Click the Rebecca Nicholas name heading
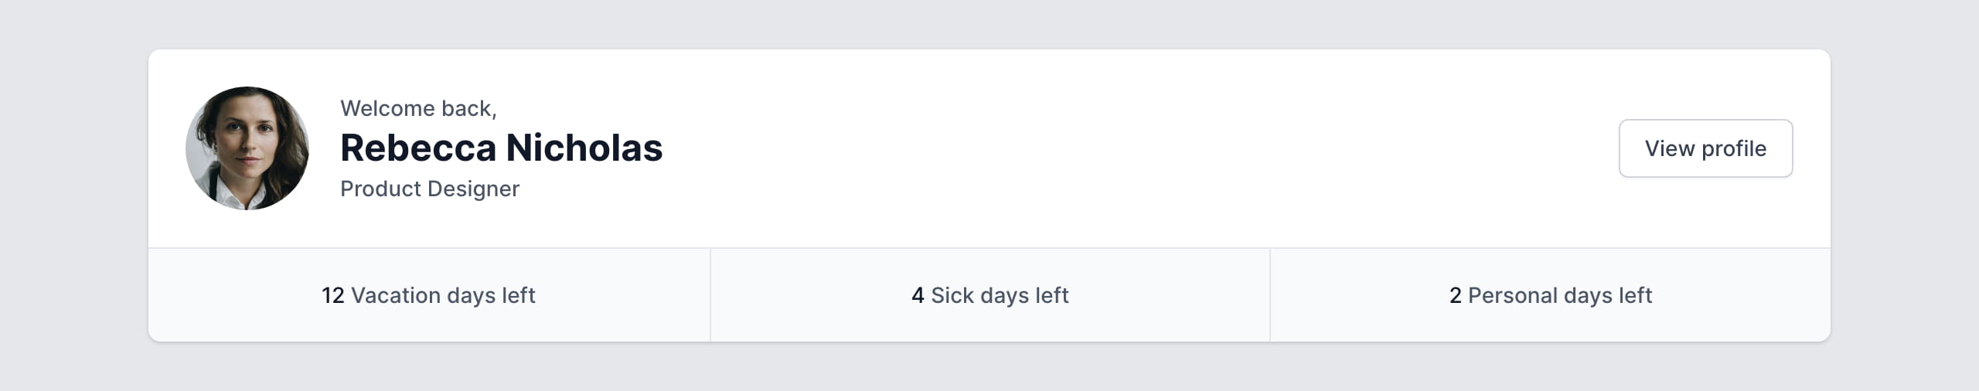 pos(501,148)
